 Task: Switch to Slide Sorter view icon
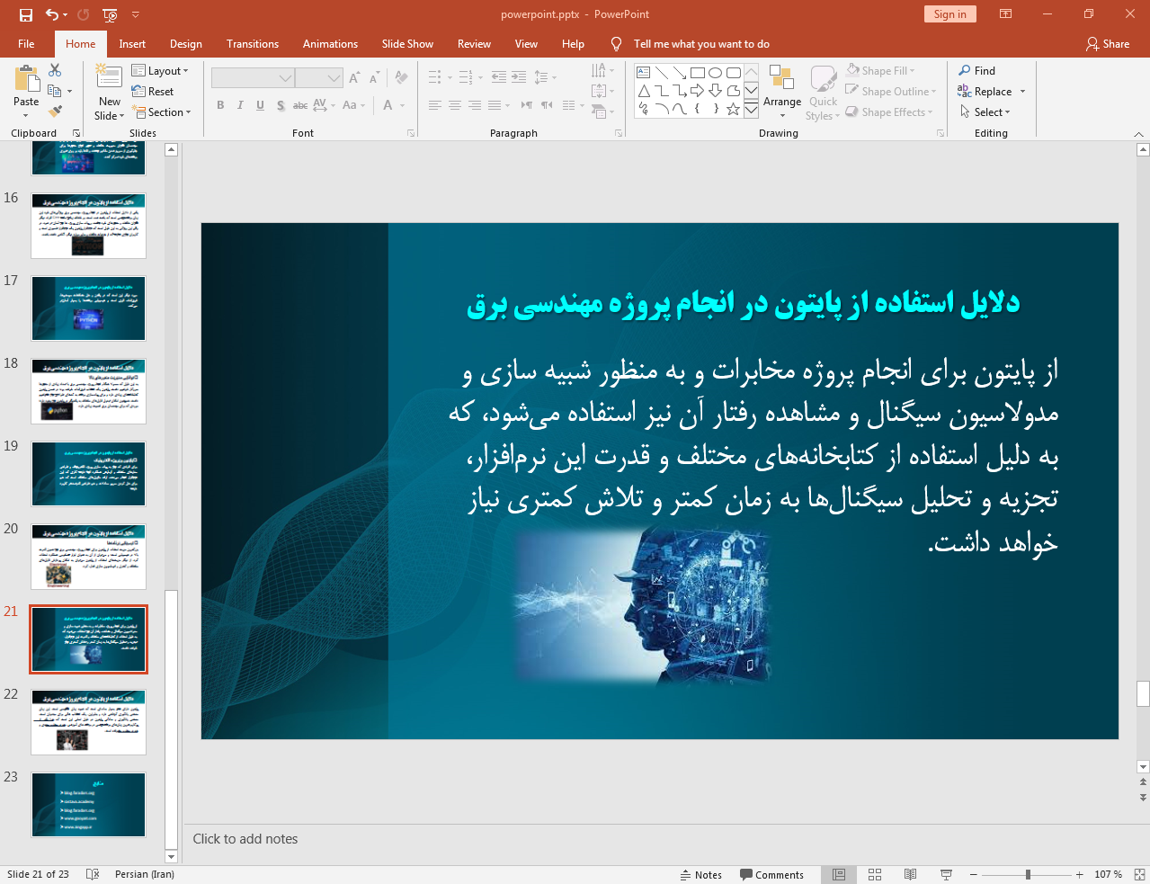point(875,874)
